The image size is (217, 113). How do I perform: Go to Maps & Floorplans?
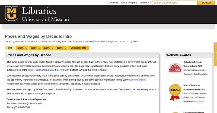[129, 3]
